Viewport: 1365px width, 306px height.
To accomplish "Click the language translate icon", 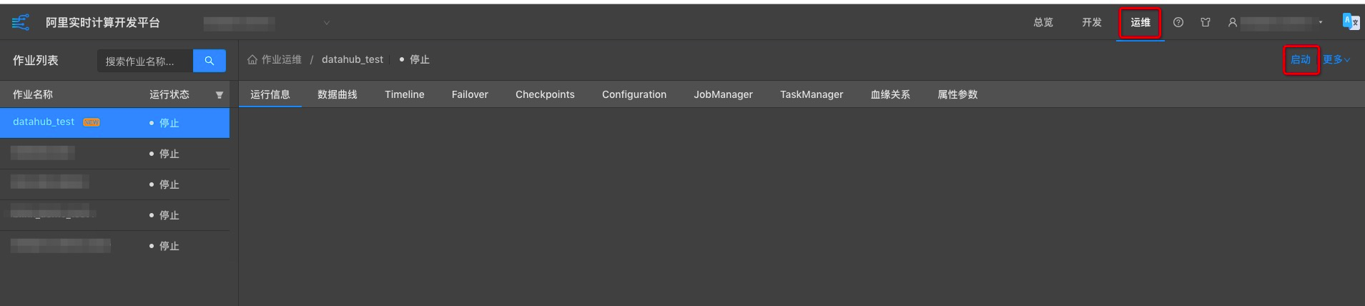I will (1351, 22).
